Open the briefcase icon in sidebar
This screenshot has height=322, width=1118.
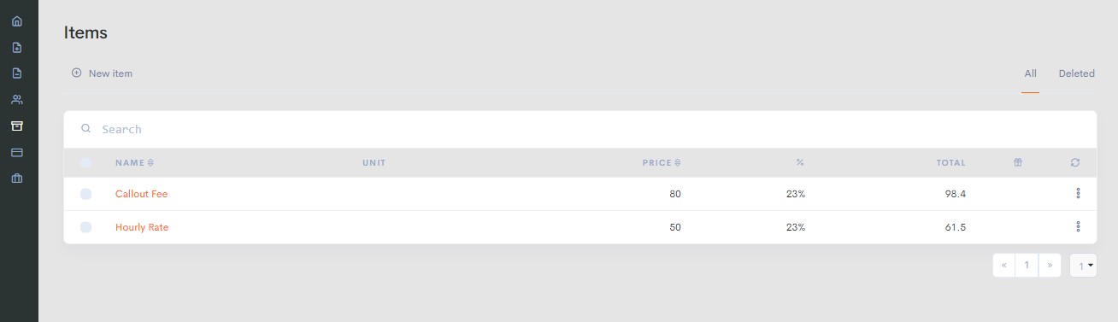coord(17,179)
